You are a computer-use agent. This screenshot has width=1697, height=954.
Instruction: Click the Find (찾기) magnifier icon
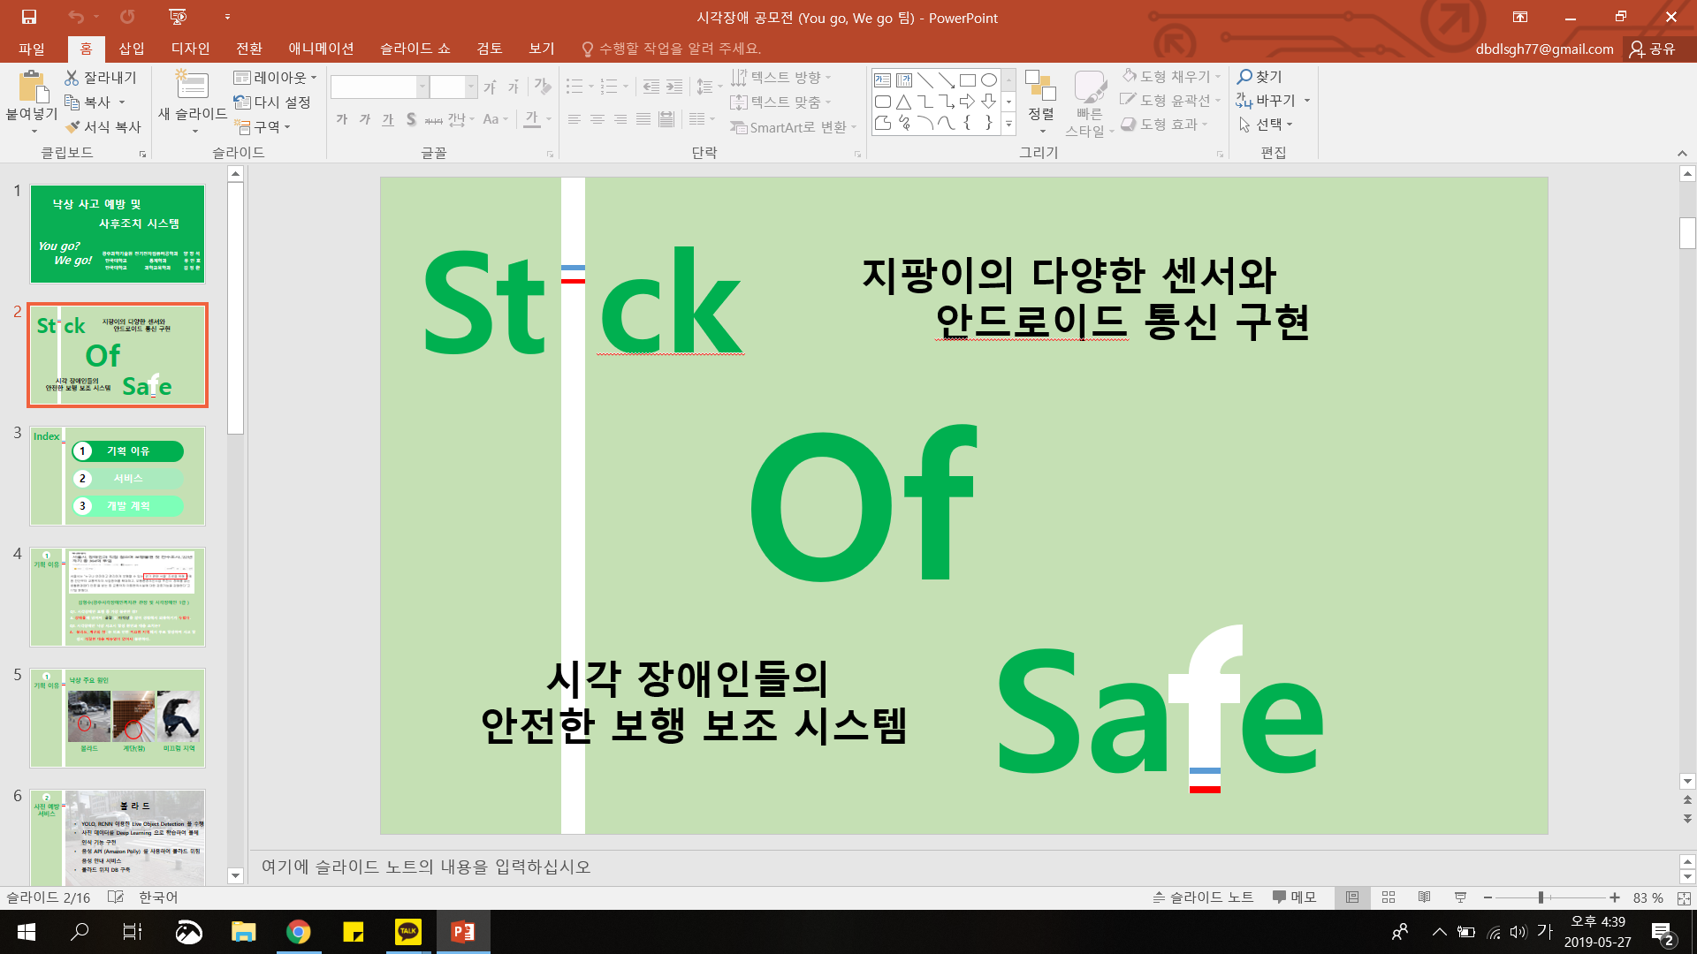click(x=1244, y=77)
